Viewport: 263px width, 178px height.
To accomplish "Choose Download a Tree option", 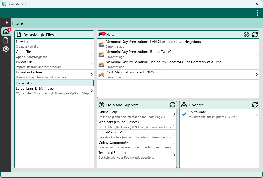I will pos(54,75).
